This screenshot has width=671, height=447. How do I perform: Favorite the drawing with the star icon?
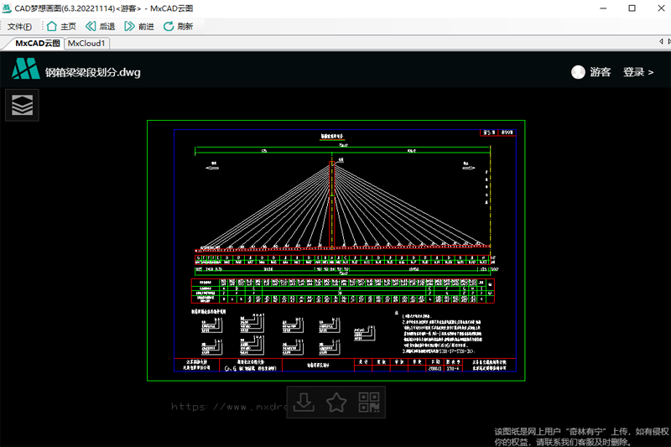point(336,403)
